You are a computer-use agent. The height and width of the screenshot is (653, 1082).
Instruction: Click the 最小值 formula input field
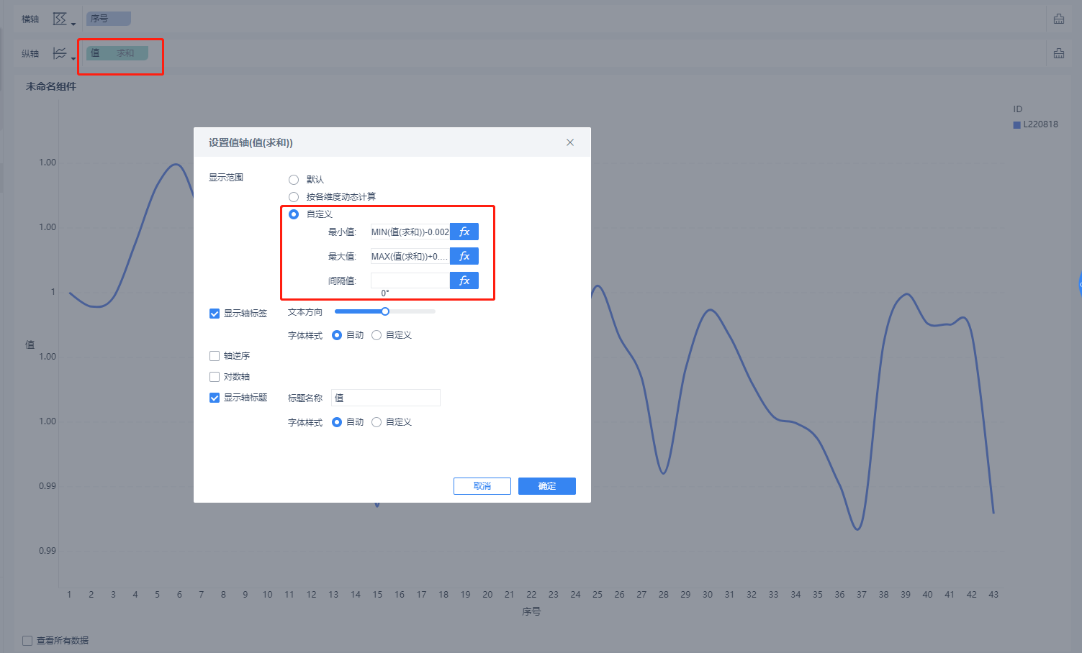tap(410, 232)
